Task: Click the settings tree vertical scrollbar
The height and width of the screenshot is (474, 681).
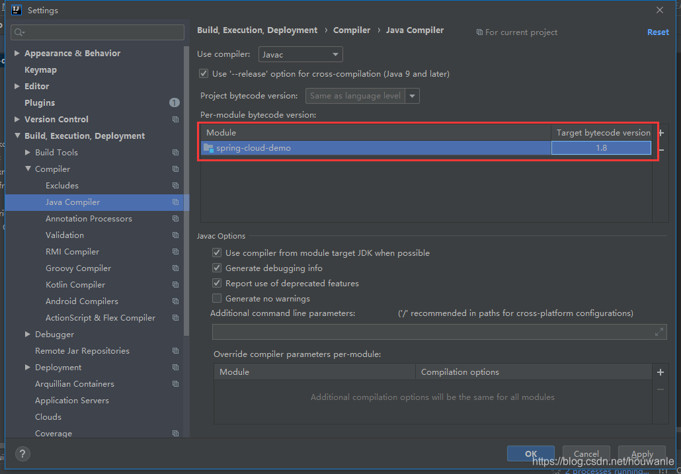Action: [186, 191]
